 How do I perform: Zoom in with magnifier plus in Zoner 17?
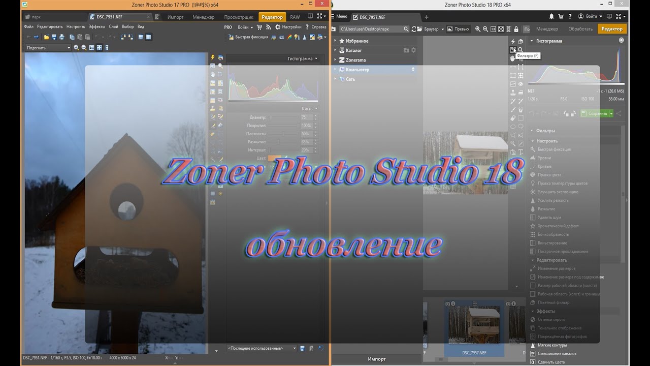pos(76,48)
